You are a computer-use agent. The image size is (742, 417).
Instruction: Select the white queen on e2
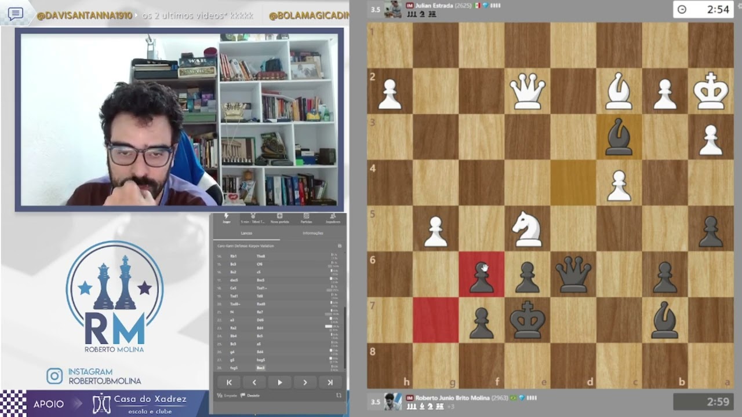click(527, 92)
